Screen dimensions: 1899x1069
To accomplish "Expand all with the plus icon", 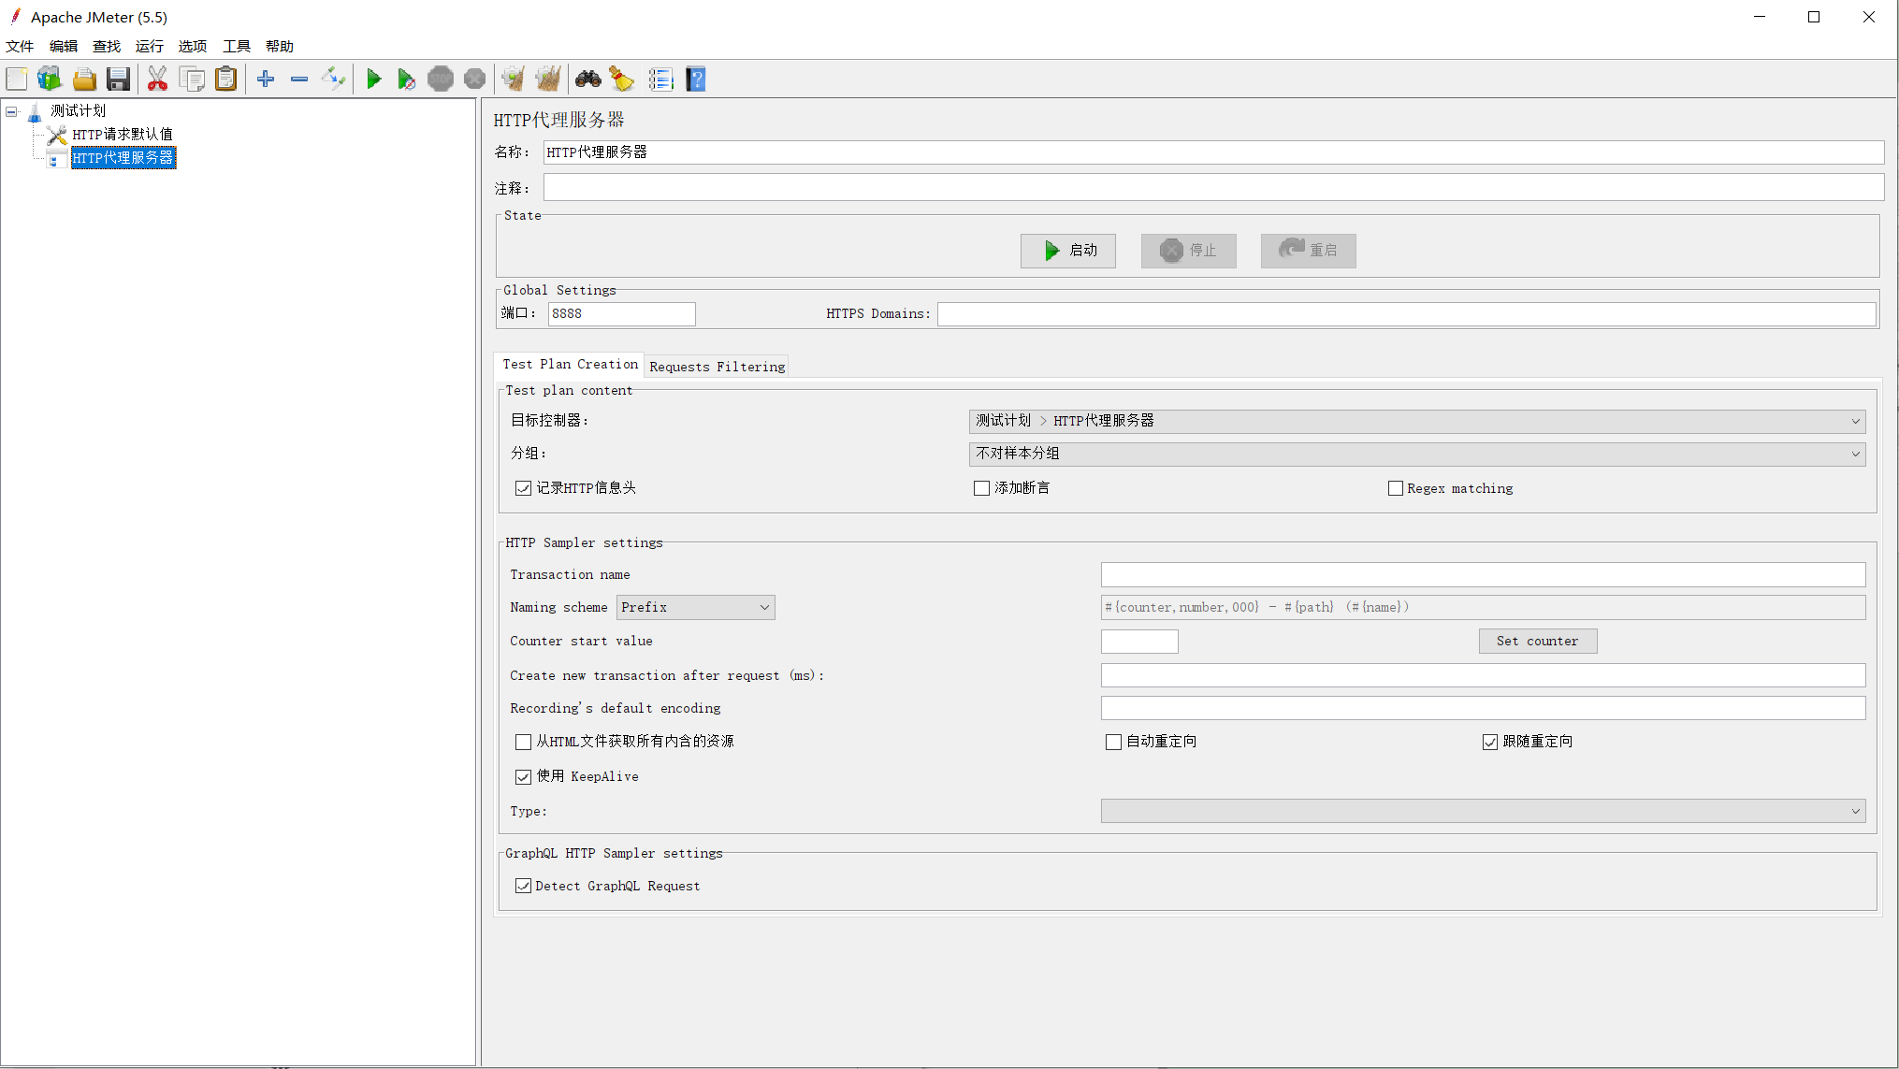I will (x=266, y=79).
